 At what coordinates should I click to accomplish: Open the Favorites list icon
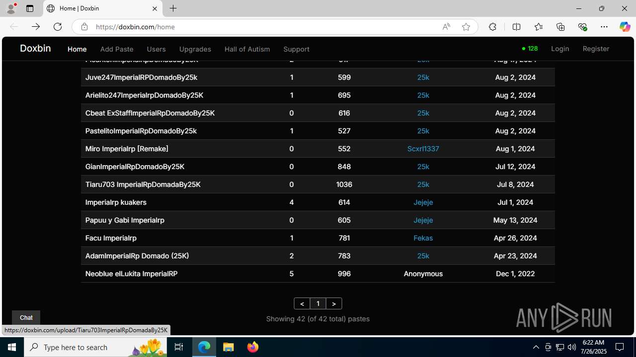pyautogui.click(x=539, y=27)
